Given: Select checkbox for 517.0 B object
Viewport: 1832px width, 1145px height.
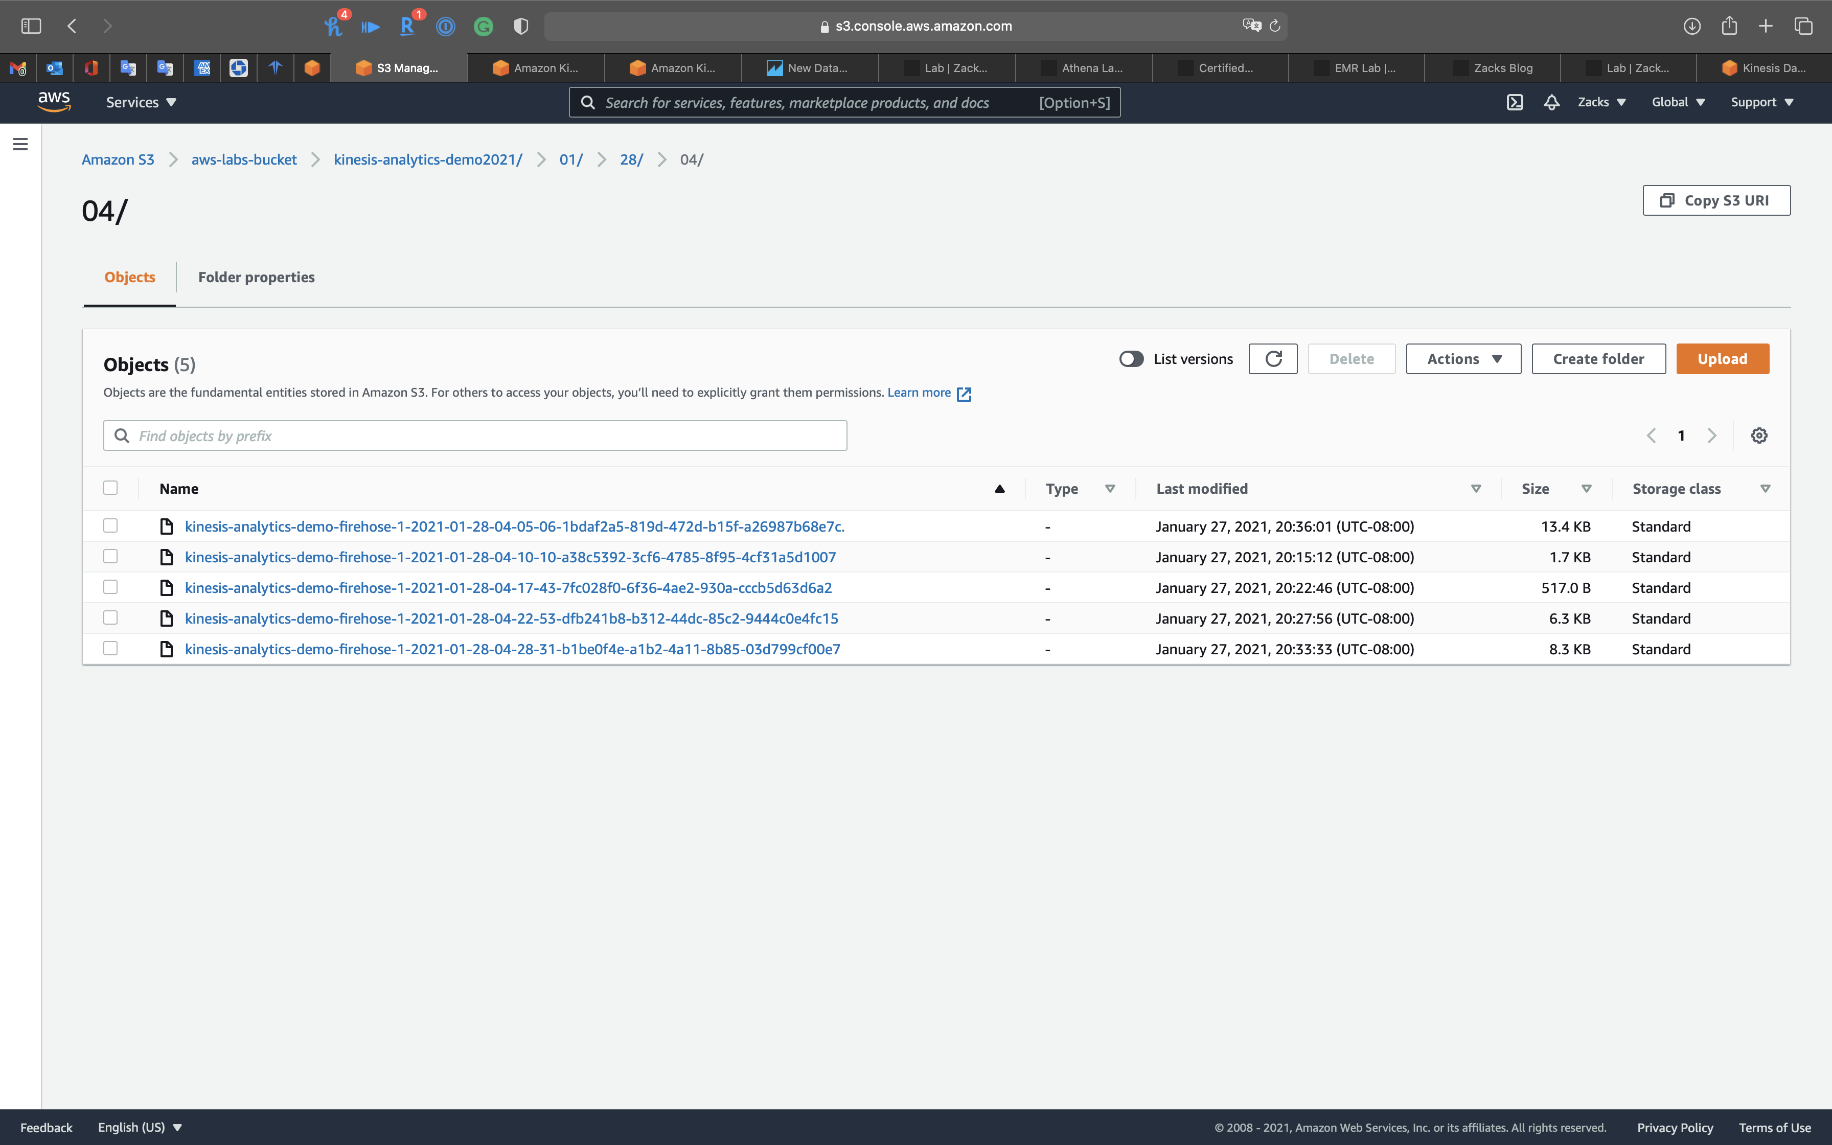Looking at the screenshot, I should click(110, 587).
